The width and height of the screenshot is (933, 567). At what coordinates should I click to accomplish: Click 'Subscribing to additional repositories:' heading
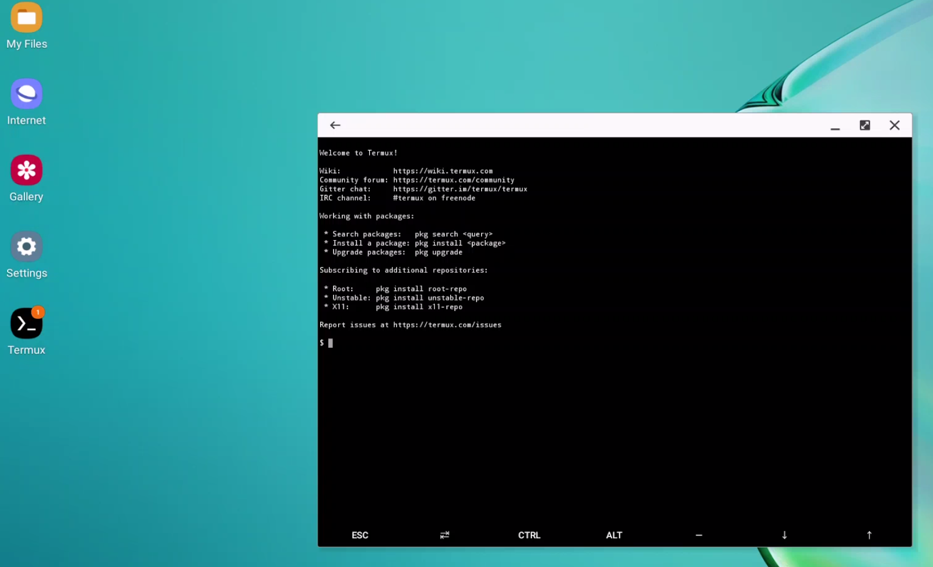[x=404, y=270]
